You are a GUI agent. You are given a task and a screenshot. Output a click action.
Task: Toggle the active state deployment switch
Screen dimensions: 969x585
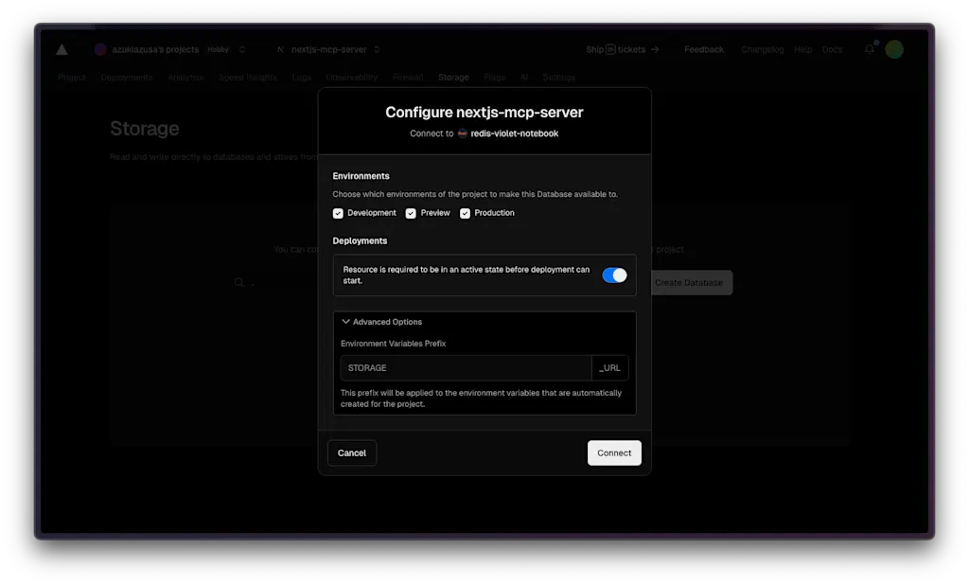(614, 275)
